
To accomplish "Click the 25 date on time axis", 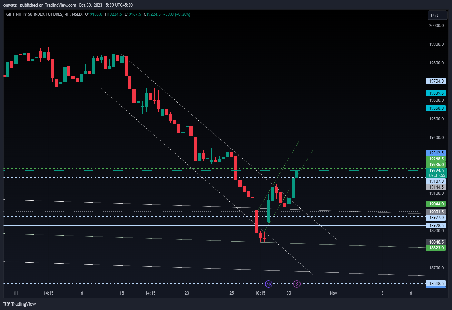I will 232,293.
